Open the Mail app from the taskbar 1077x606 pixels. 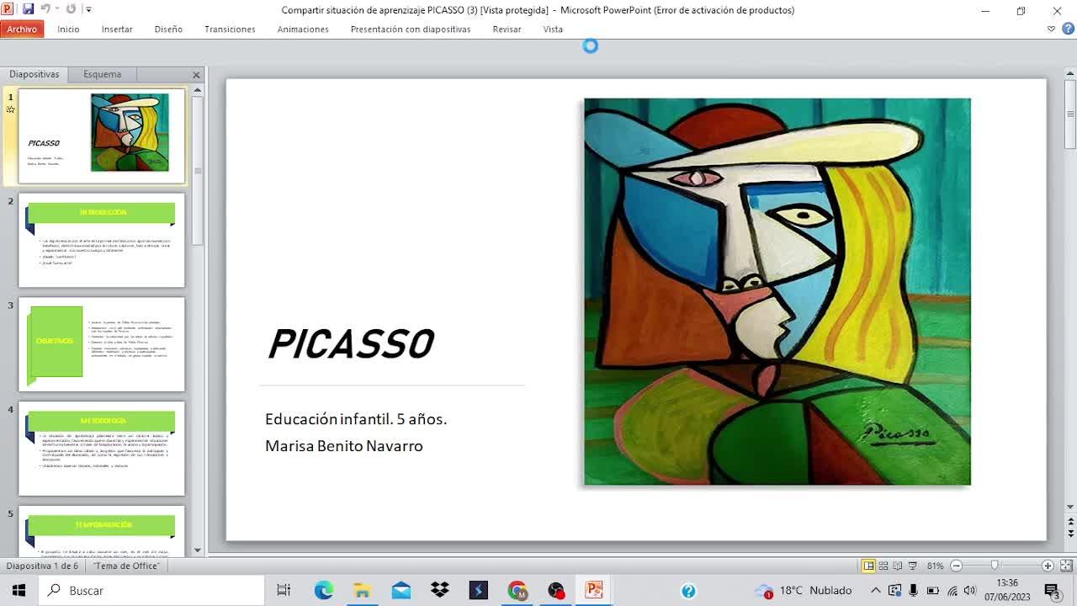(401, 591)
